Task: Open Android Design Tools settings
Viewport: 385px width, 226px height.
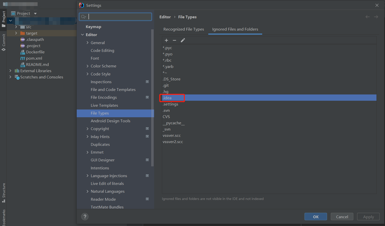Action: pos(111,121)
